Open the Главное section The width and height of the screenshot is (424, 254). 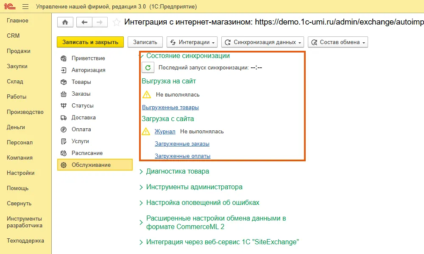pos(17,20)
